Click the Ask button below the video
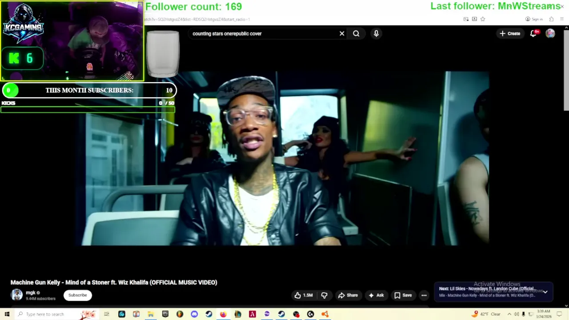569x320 pixels. click(x=376, y=295)
